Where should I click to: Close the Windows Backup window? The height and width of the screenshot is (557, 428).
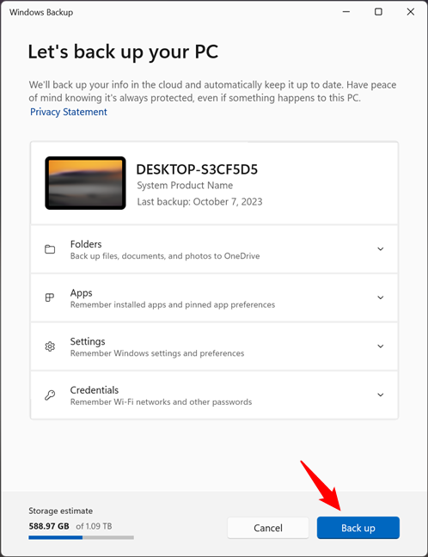click(x=411, y=12)
